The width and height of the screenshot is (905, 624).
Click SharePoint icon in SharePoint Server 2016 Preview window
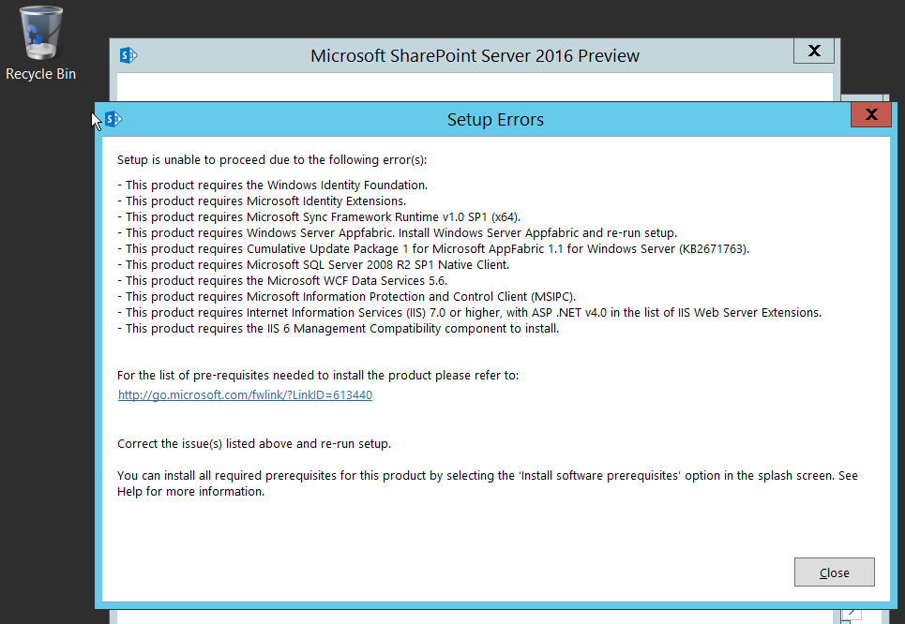[x=128, y=55]
